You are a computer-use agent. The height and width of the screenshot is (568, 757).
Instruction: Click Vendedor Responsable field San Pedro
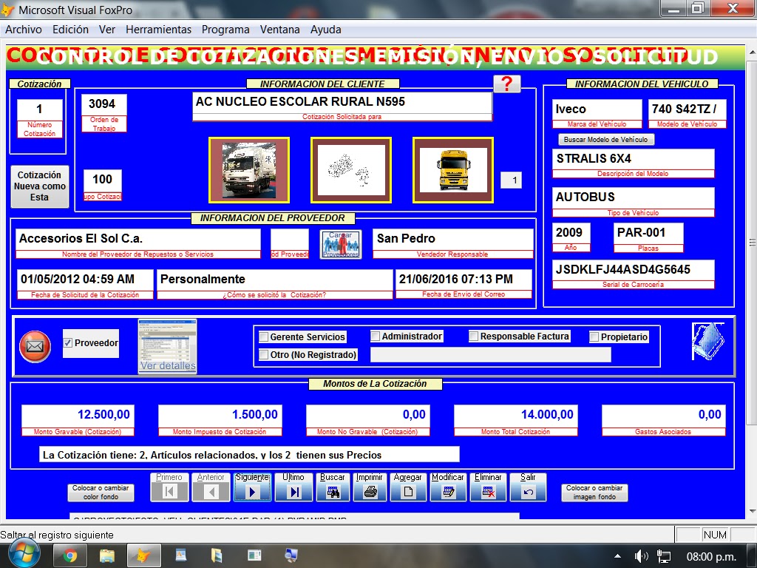pyautogui.click(x=453, y=239)
